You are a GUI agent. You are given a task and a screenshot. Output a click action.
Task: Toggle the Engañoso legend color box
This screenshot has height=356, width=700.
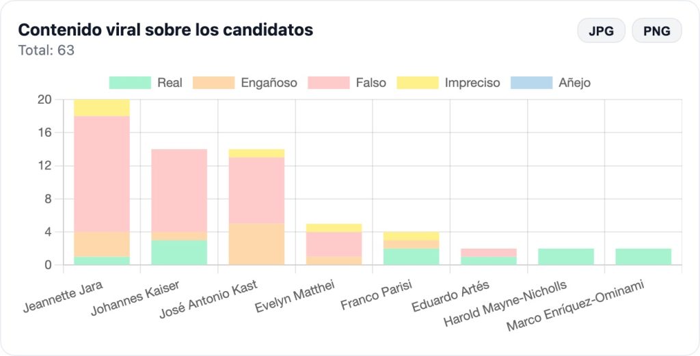[x=214, y=83]
